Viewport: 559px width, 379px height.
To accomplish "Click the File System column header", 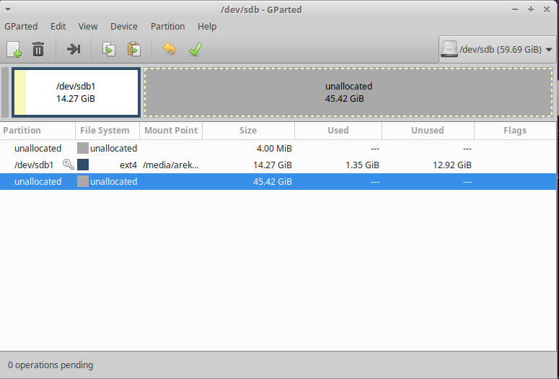I will point(107,130).
